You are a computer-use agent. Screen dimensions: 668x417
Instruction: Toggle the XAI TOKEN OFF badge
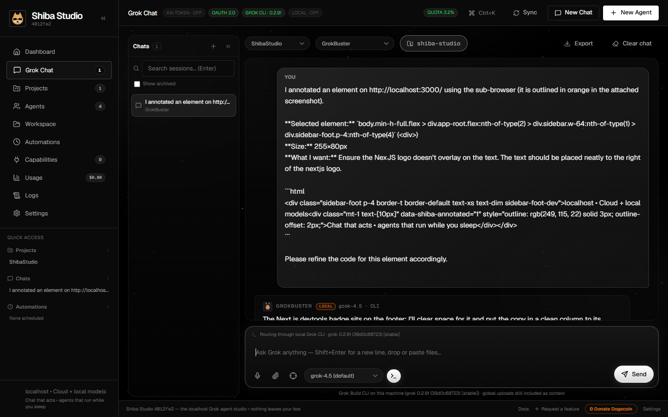(x=184, y=13)
